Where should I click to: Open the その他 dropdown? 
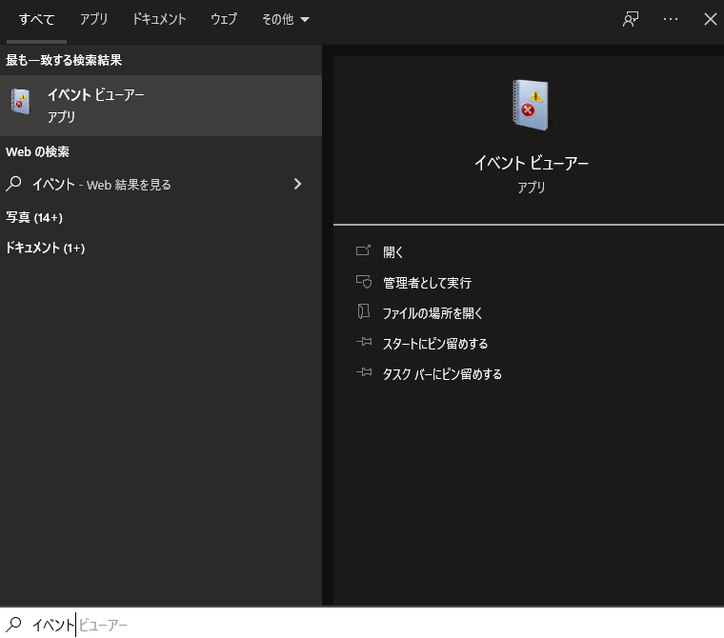pos(286,19)
